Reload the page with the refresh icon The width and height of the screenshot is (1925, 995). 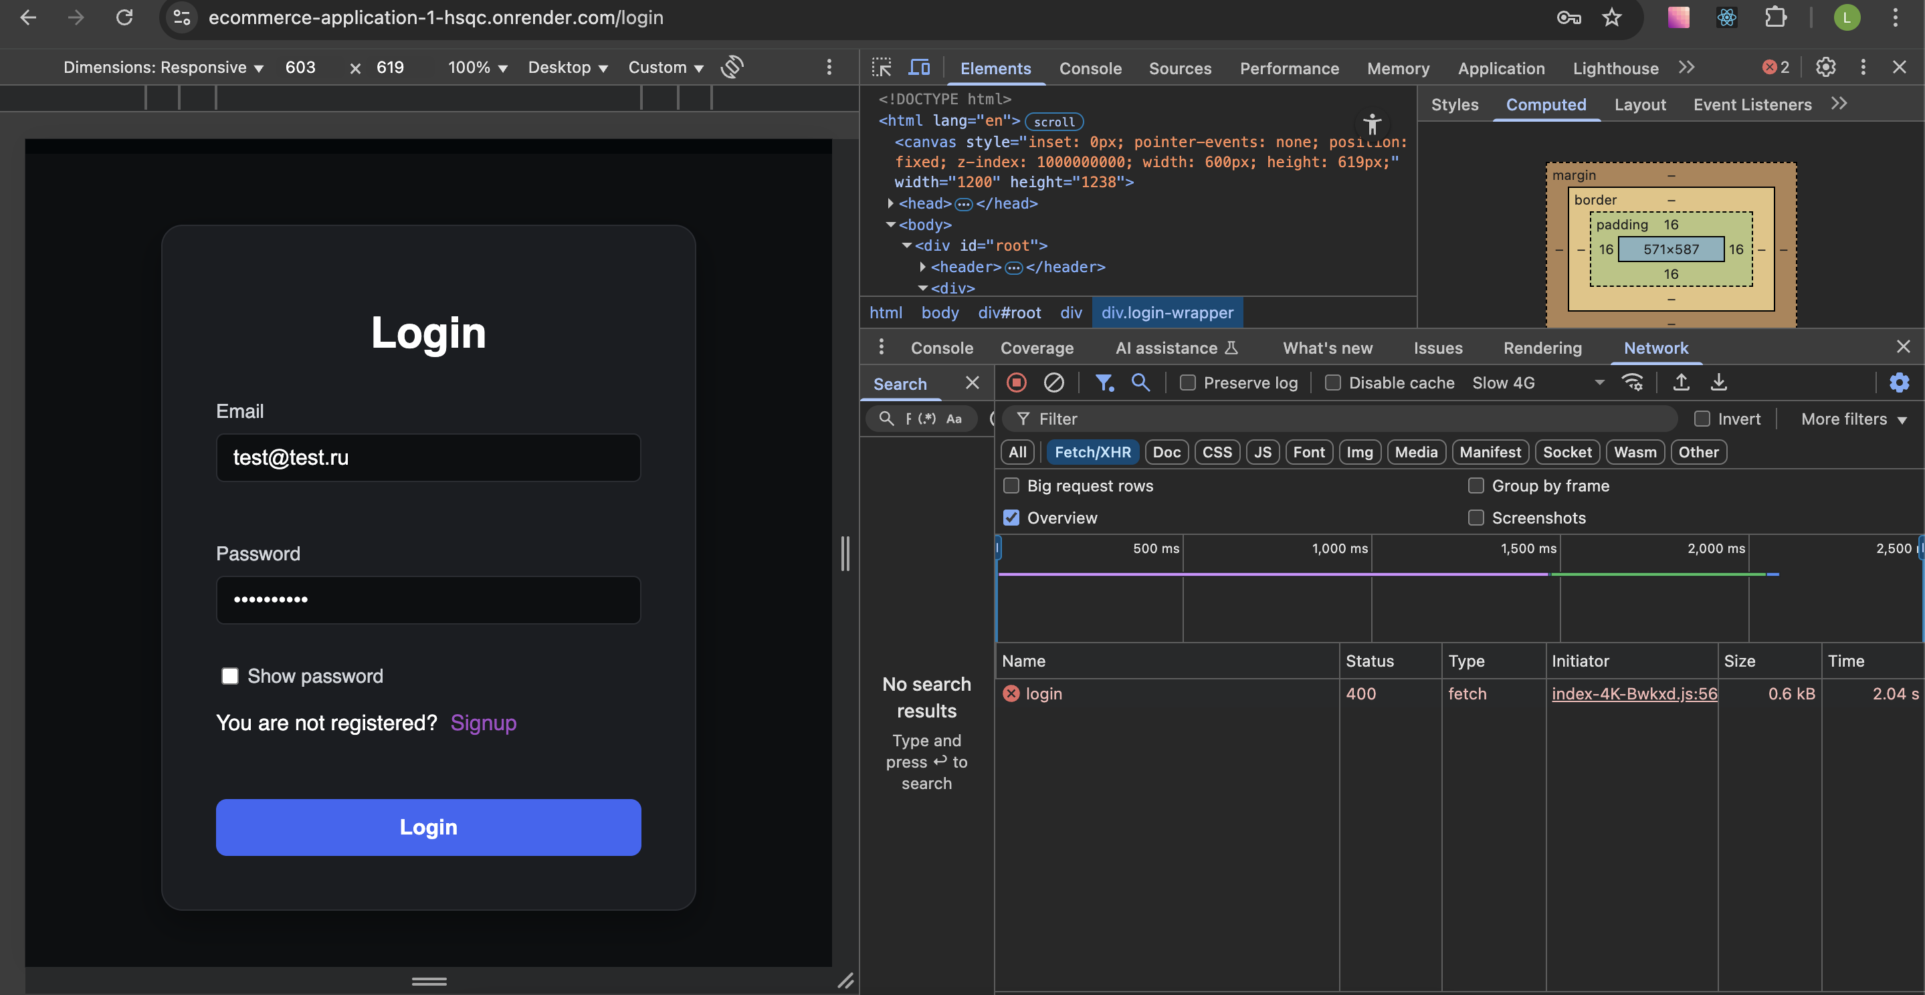pyautogui.click(x=124, y=17)
